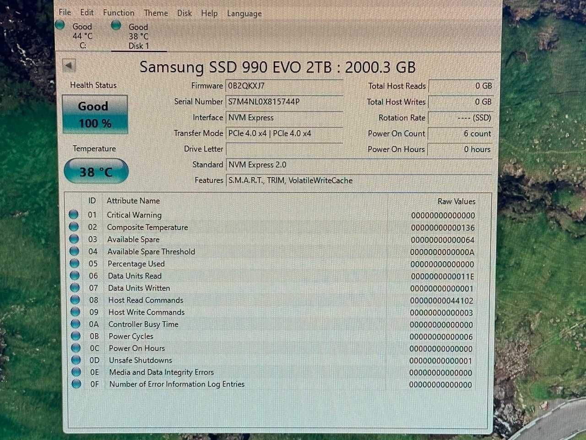586x440 pixels.
Task: Select the C: drive tab at 44 °C
Action: 82,36
